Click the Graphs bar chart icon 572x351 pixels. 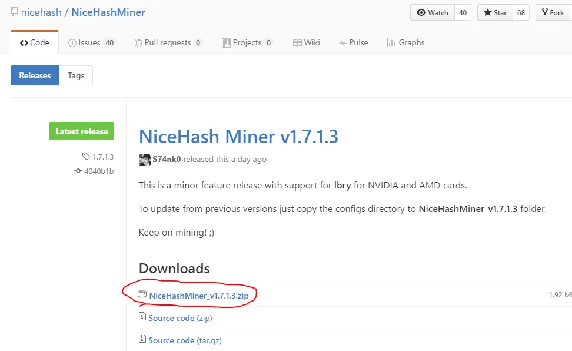click(391, 43)
